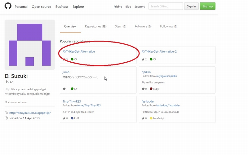The width and height of the screenshot is (248, 155).
Task: Click the Fastladder Open Source [Forked] description
Action: pyautogui.click(x=160, y=112)
